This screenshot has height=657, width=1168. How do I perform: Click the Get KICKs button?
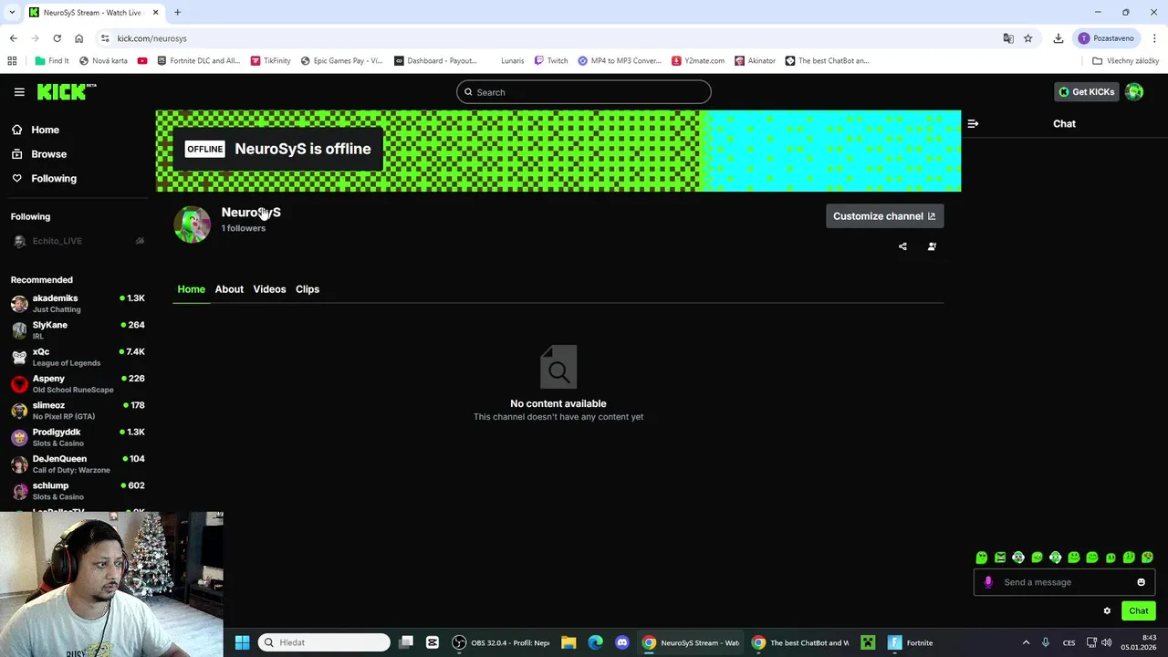[x=1086, y=91]
